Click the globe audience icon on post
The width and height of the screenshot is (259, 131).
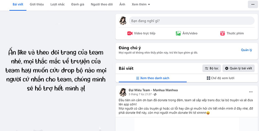click(x=155, y=94)
